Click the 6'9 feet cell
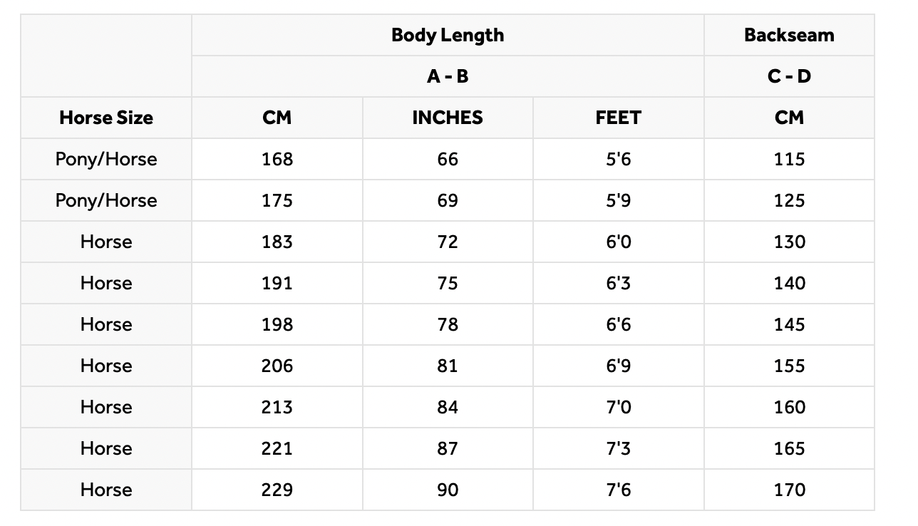Image resolution: width=918 pixels, height=526 pixels. click(619, 366)
